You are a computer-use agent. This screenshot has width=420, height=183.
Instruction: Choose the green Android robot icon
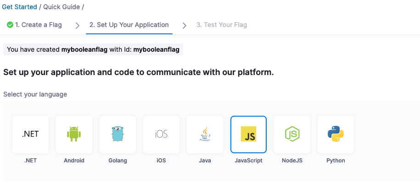74,134
